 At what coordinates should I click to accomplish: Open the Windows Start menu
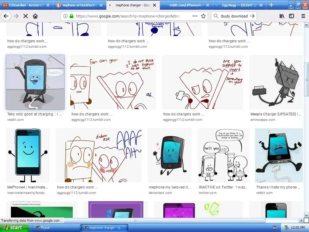(15, 228)
